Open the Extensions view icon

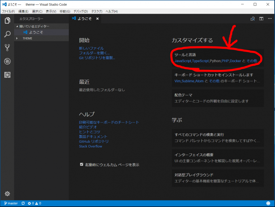7,75
